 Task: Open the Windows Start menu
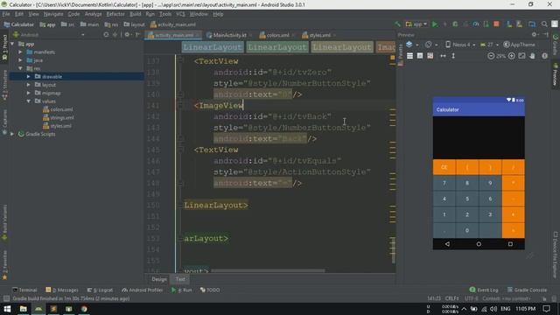tap(7, 309)
